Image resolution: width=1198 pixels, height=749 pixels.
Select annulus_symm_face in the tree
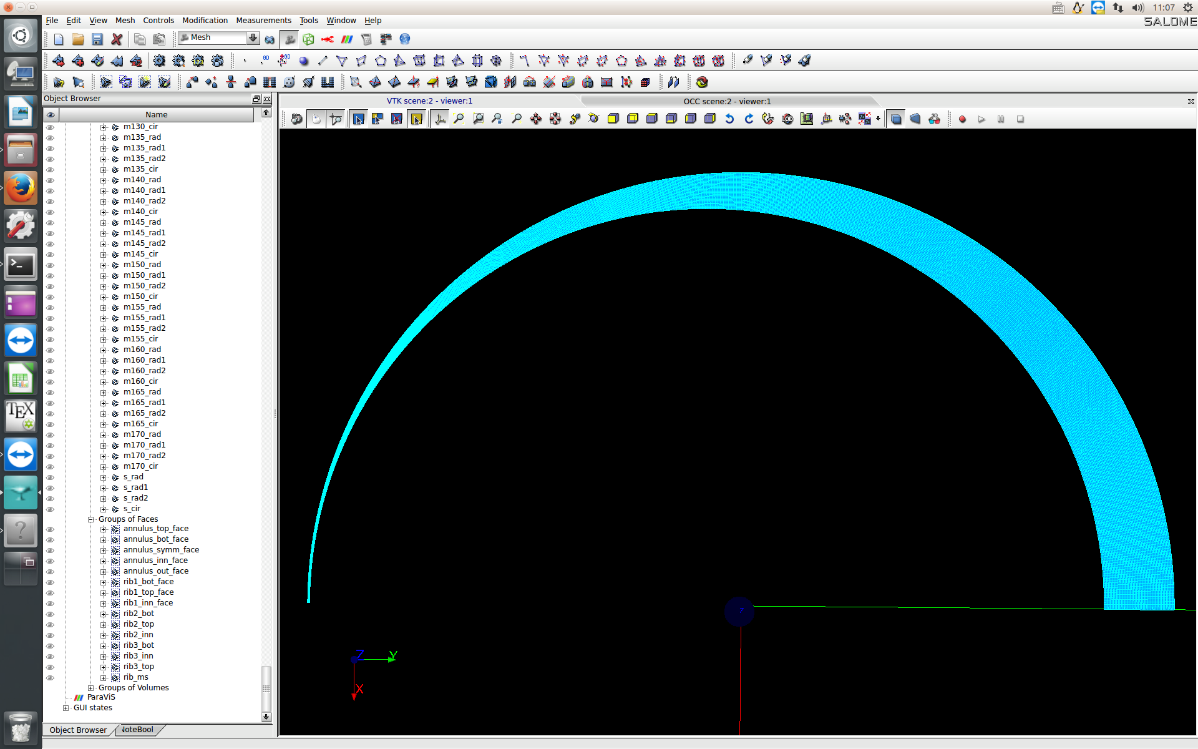[x=161, y=550]
